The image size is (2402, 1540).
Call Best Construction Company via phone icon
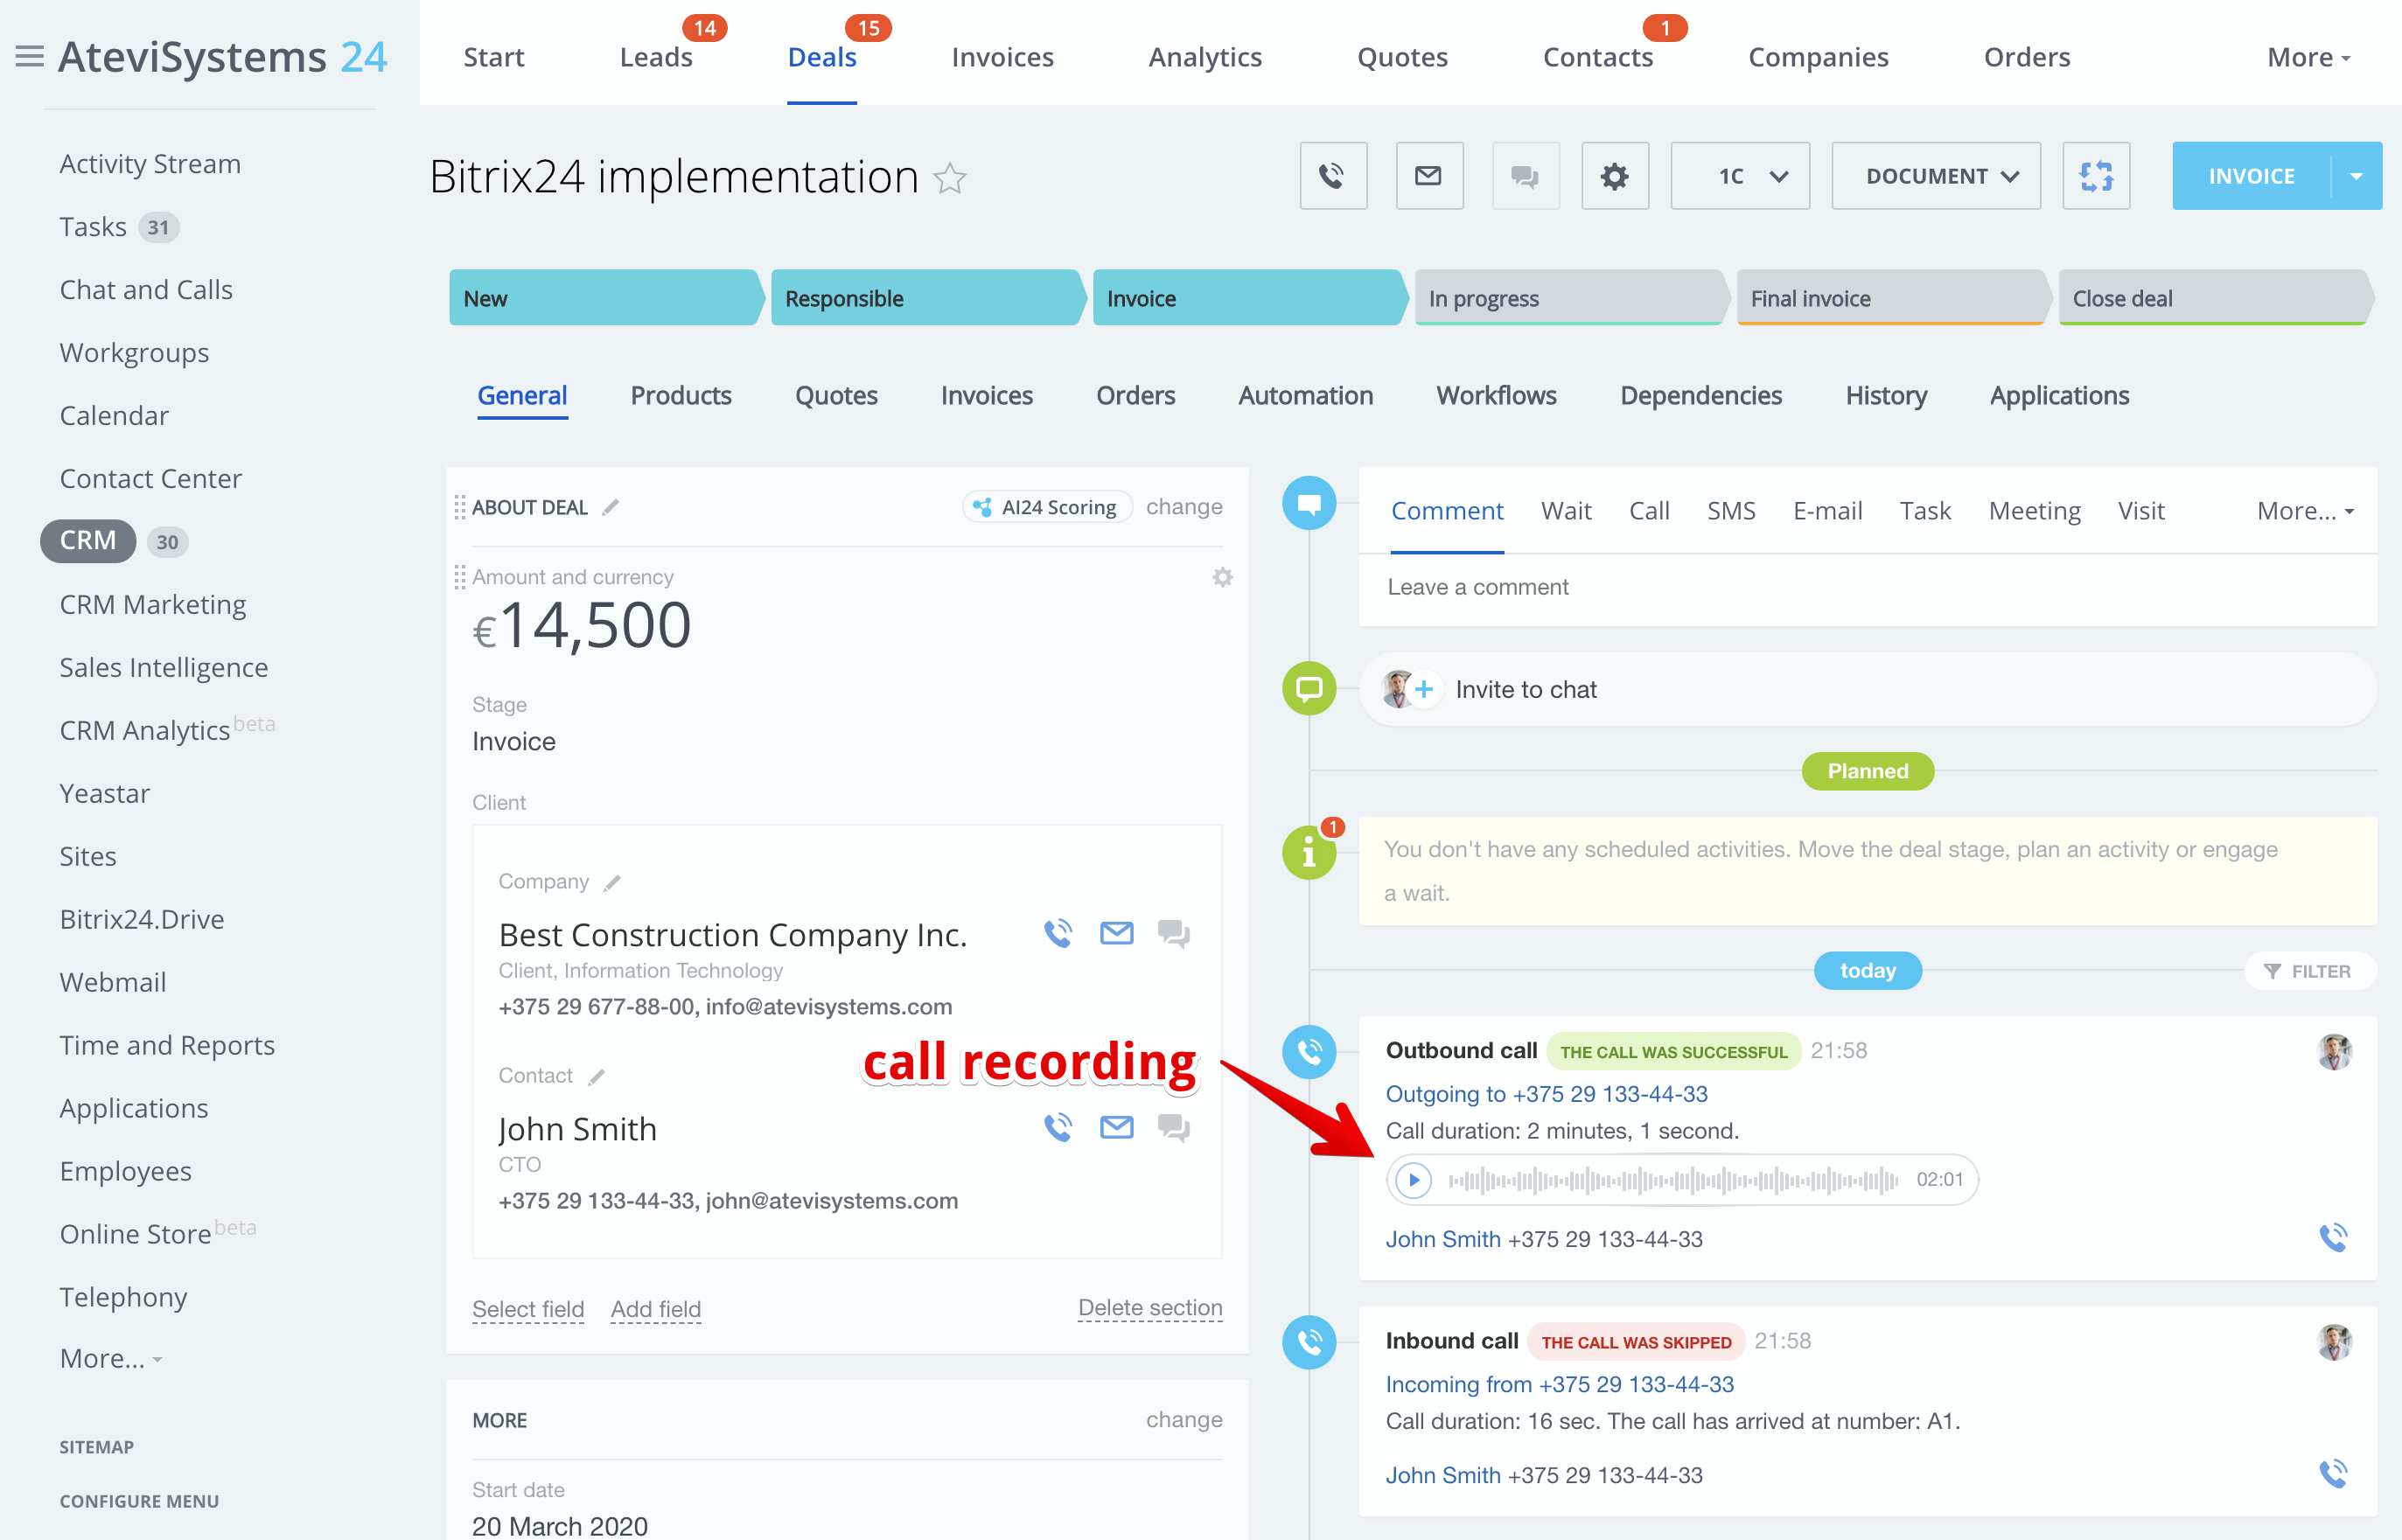click(1058, 933)
